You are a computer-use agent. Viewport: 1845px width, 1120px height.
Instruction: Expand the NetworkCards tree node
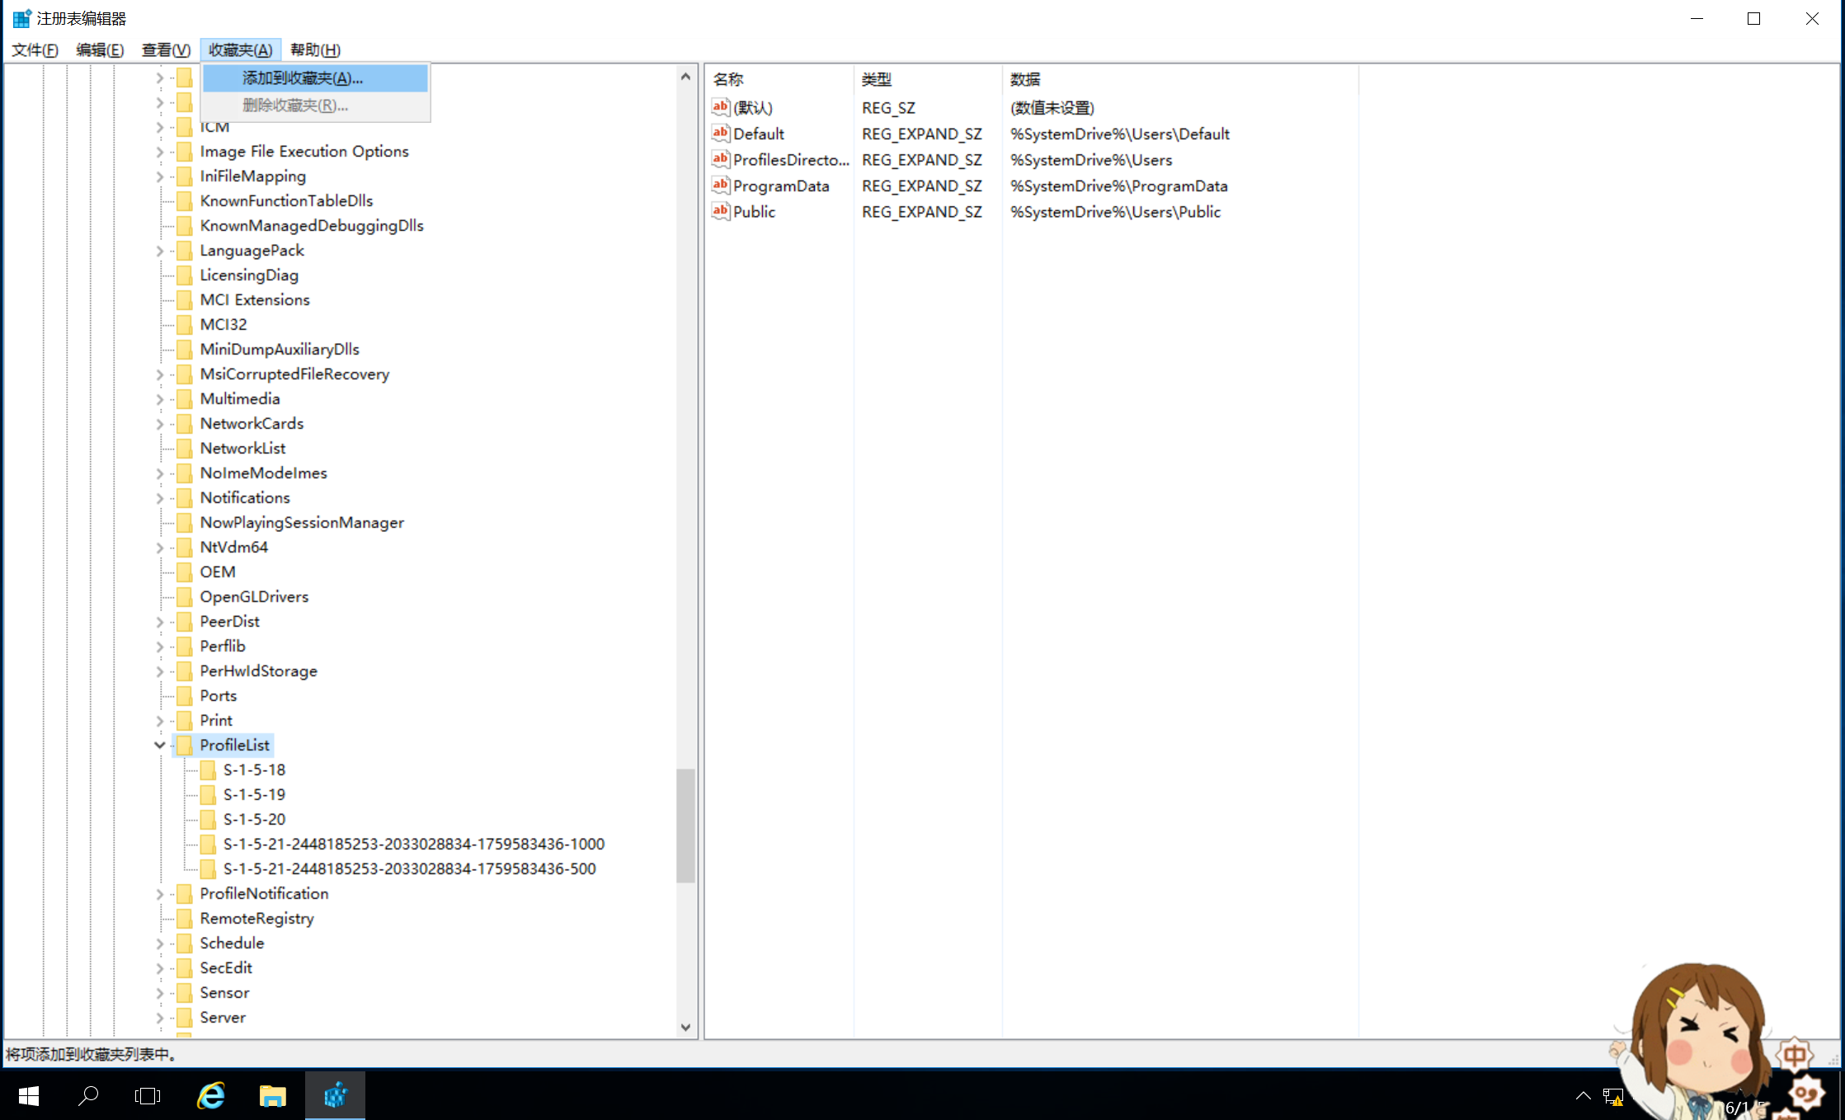pos(159,424)
